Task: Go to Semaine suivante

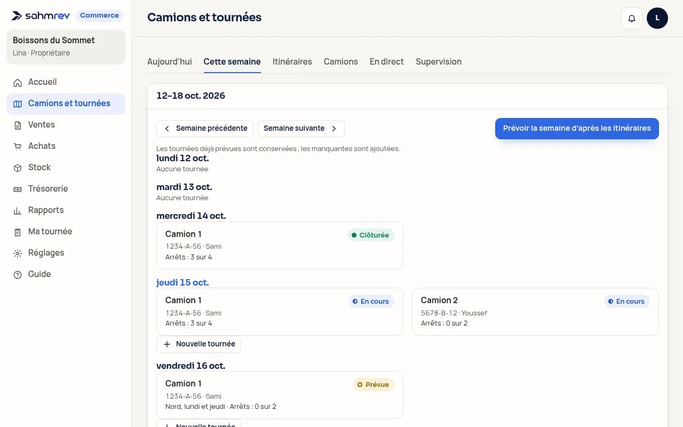Action: coord(301,129)
